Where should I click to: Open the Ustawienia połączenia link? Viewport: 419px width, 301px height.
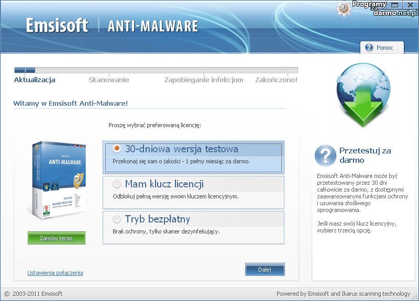tap(55, 273)
